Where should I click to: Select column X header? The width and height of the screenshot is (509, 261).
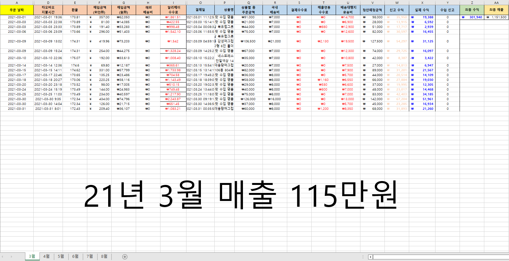422,3
